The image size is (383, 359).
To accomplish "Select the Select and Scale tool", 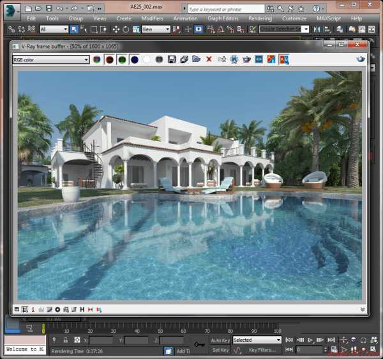I will [136, 29].
